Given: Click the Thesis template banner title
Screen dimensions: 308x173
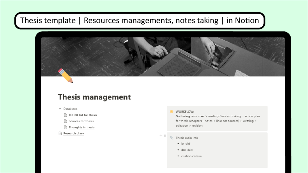Looking at the screenshot, I should [x=140, y=21].
